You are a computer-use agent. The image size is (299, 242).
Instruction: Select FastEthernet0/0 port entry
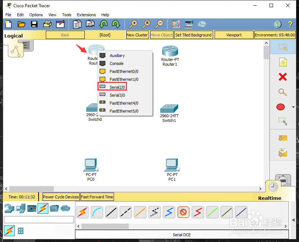125,71
